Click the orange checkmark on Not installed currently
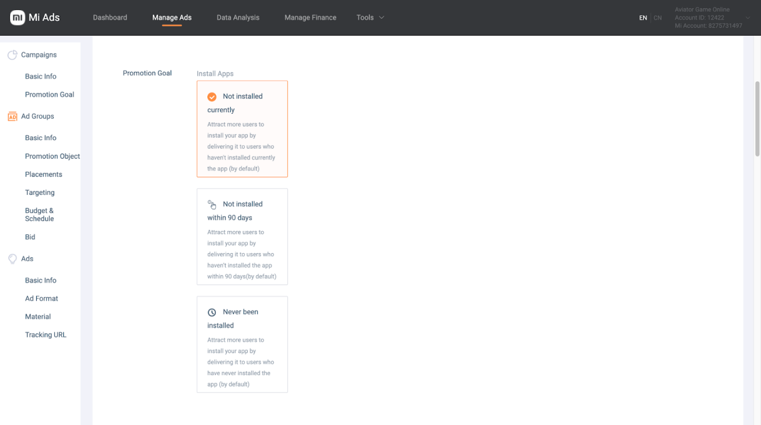This screenshot has width=761, height=425. click(212, 97)
